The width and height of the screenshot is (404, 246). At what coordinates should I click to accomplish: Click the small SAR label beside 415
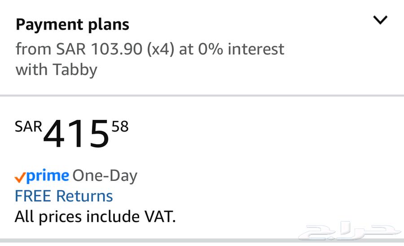click(x=28, y=127)
